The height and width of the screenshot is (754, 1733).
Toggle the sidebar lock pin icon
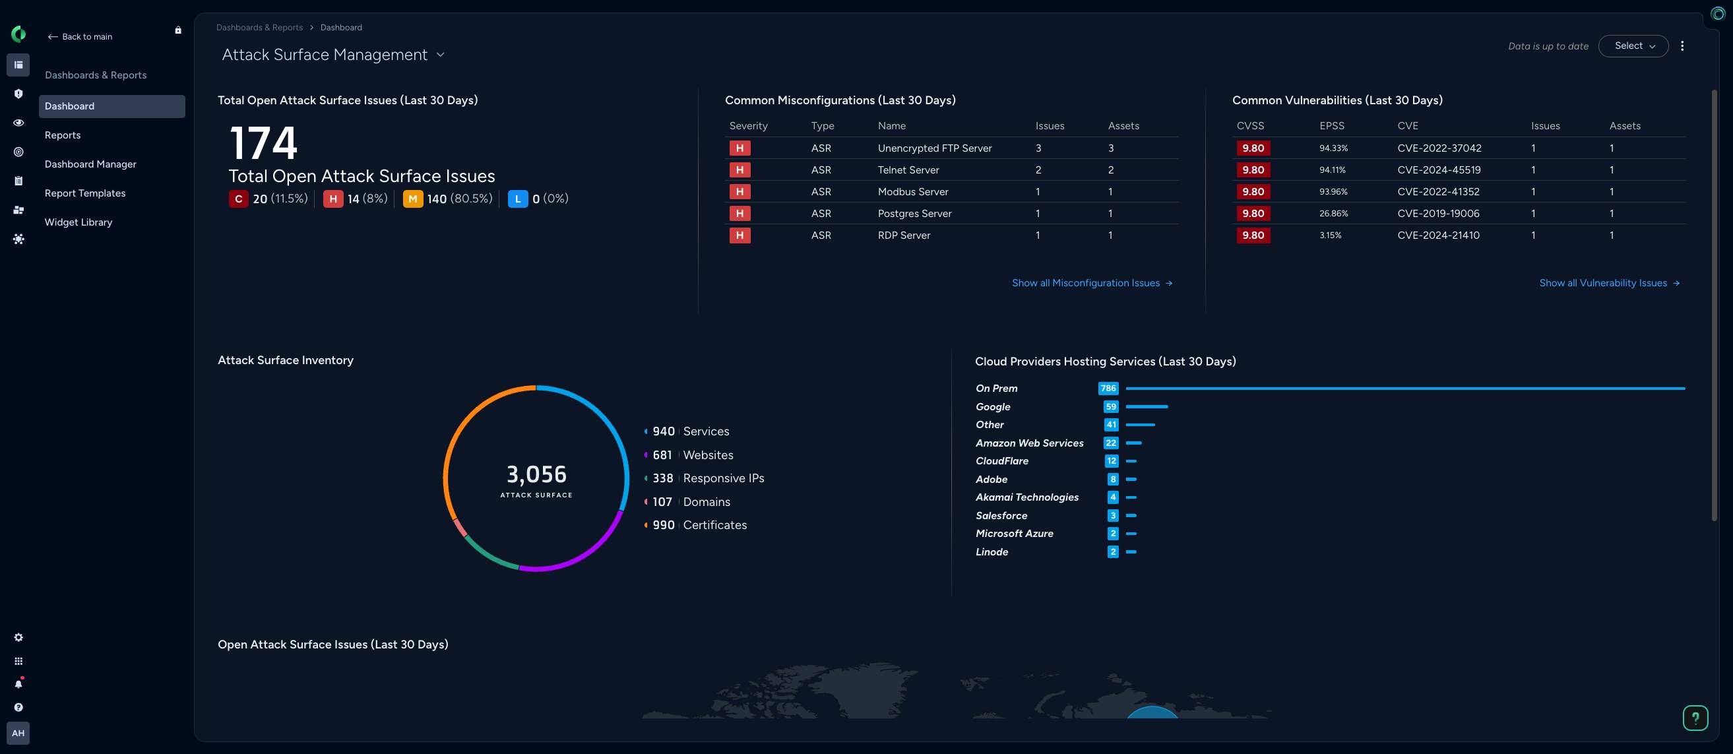tap(178, 30)
